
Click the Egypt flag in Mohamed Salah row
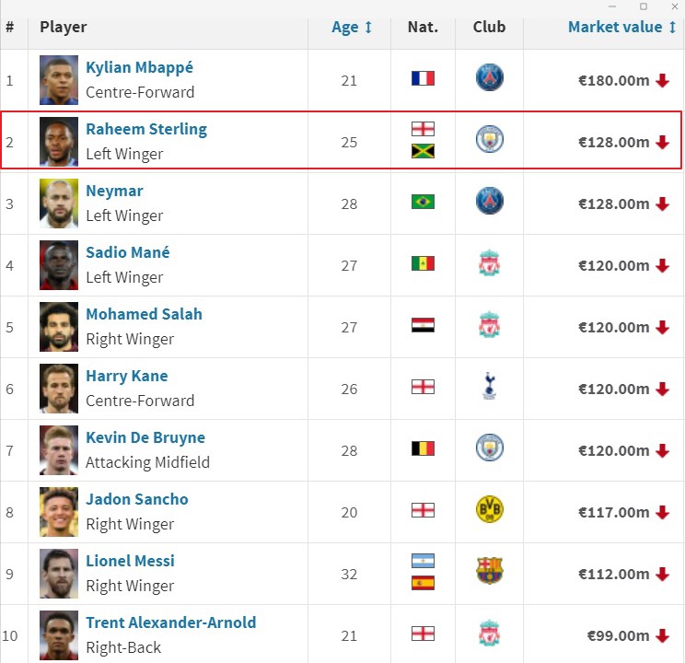(x=423, y=325)
